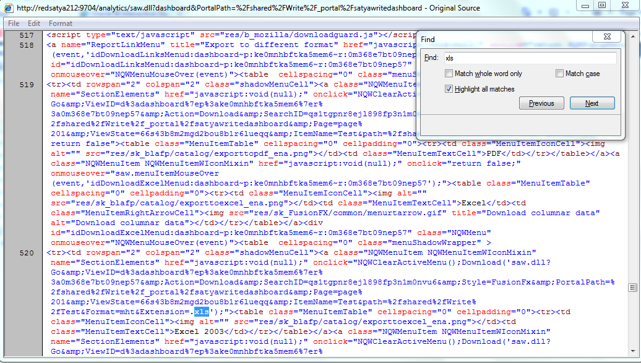Click the Find text input field
Image resolution: width=641 pixels, height=363 pixels.
click(530, 58)
